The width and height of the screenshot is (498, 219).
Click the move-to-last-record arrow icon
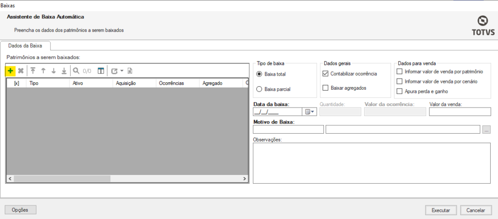pos(64,71)
